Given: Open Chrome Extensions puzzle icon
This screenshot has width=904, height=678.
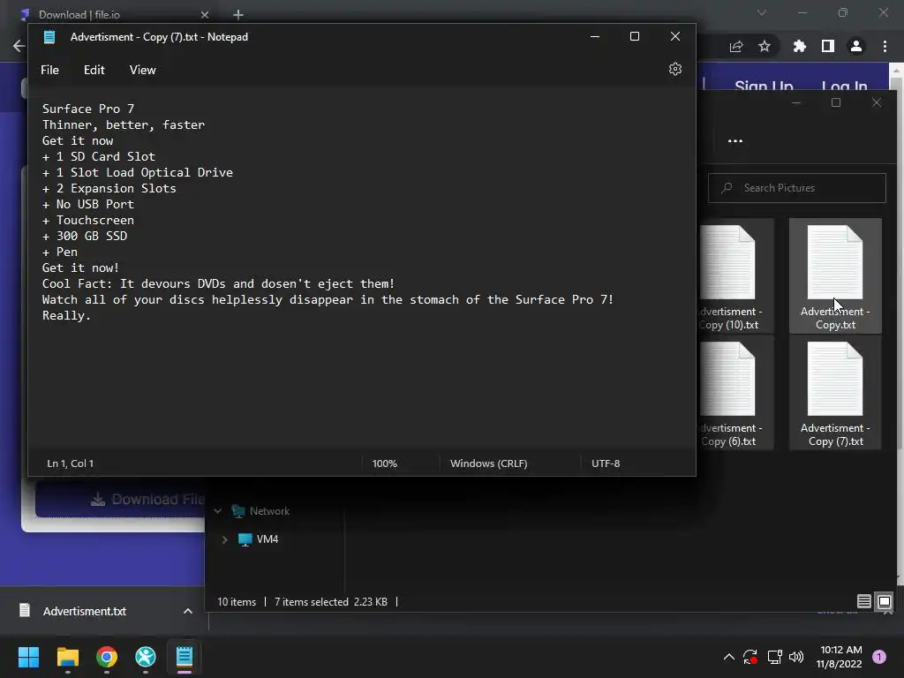Looking at the screenshot, I should 800,46.
